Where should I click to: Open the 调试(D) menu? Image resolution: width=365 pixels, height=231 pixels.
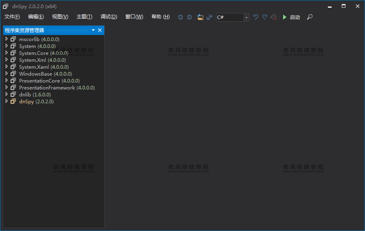109,17
